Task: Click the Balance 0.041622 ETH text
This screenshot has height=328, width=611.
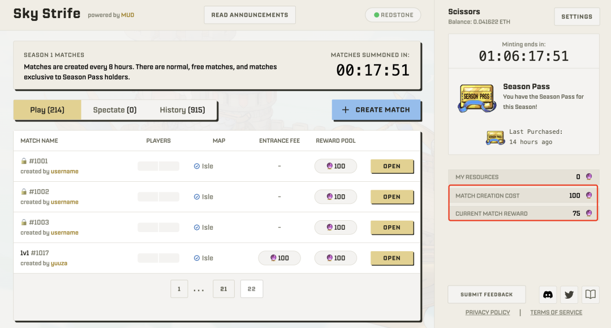Action: 479,22
